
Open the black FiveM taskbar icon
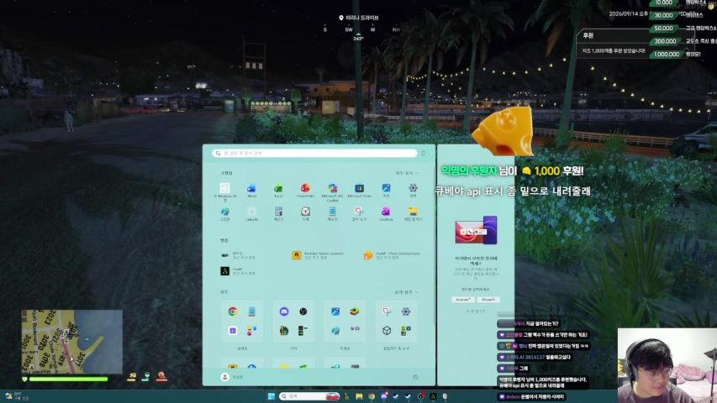[433, 396]
